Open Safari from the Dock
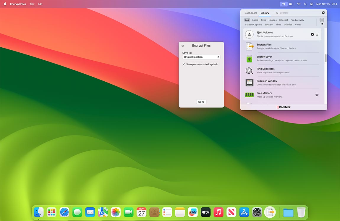 click(64, 212)
